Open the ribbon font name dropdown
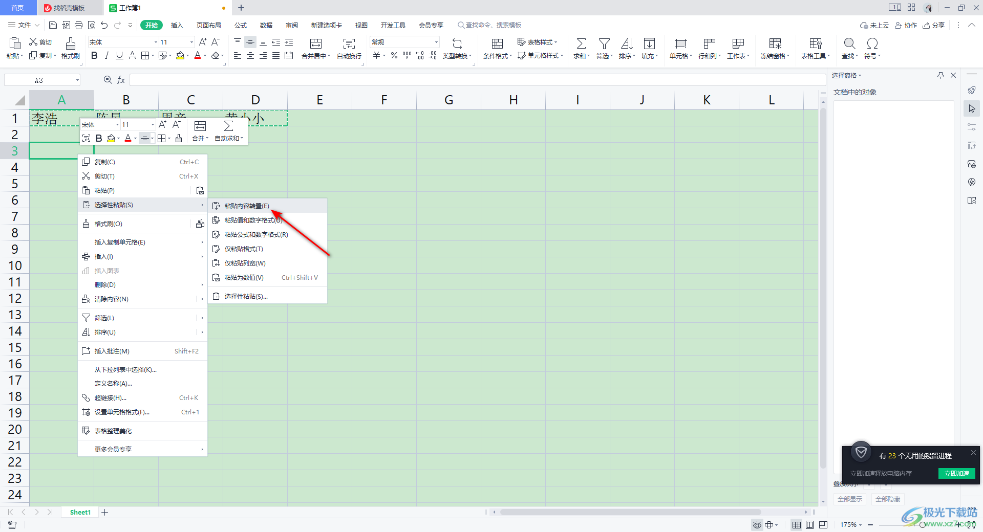The height and width of the screenshot is (532, 983). [x=156, y=42]
